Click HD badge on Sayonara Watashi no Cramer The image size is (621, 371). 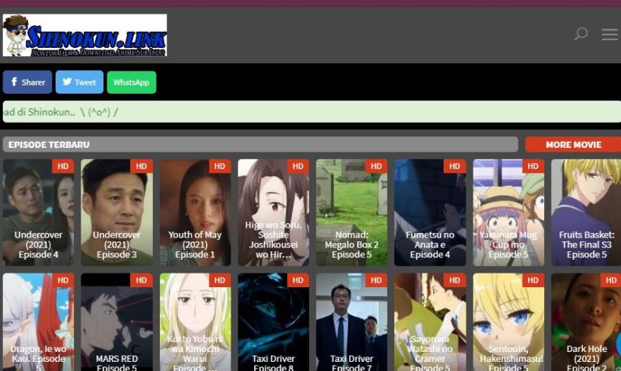click(455, 280)
